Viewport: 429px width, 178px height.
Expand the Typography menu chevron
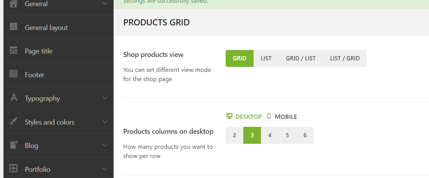pos(105,98)
